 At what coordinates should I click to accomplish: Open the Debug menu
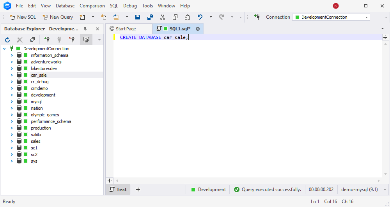click(130, 6)
